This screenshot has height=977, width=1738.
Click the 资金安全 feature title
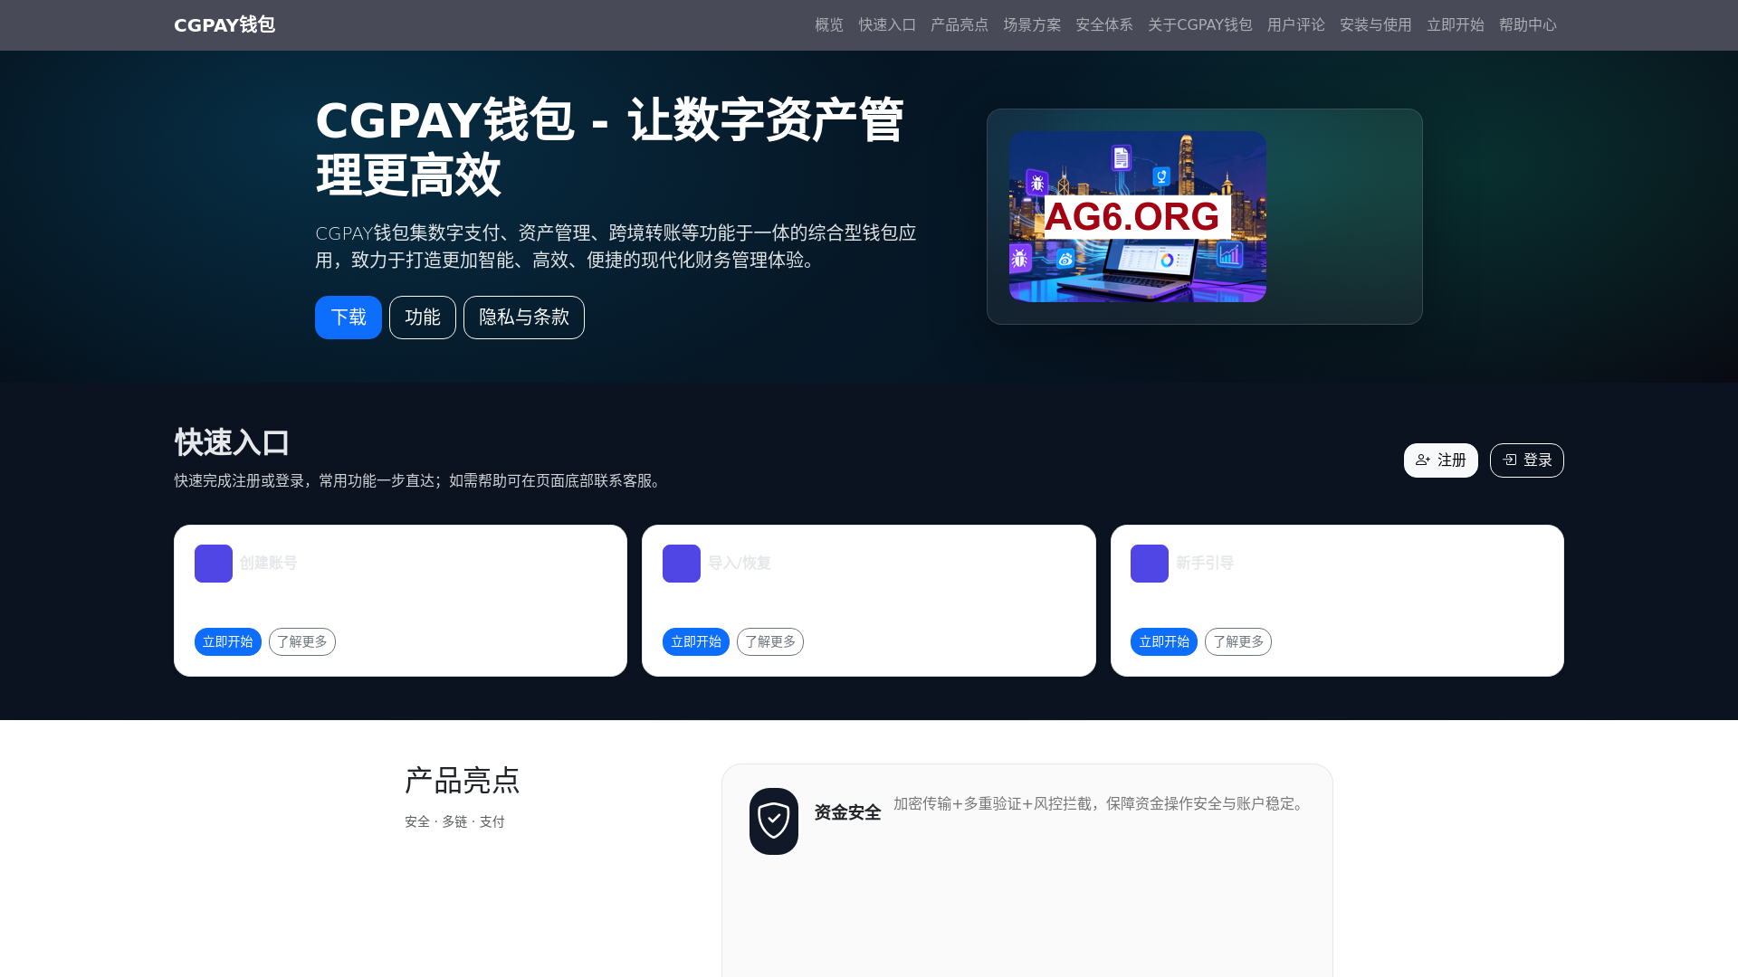tap(847, 812)
